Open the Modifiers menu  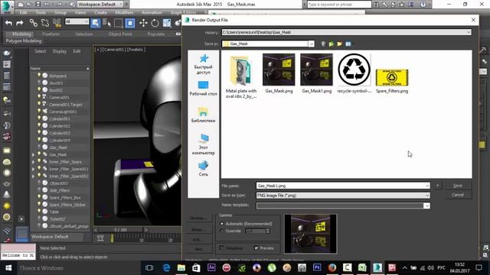coord(124,12)
